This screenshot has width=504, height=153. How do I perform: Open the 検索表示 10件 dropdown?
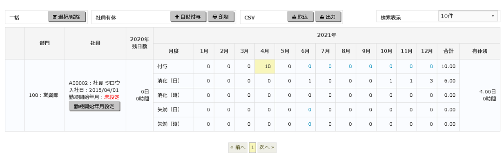(468, 16)
